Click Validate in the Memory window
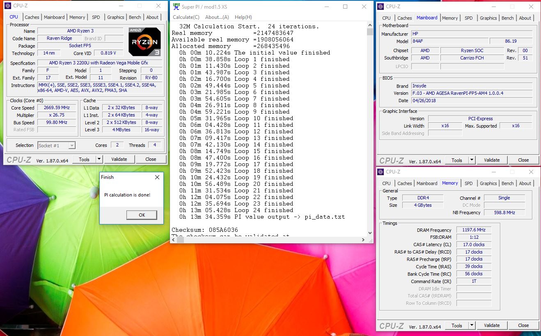 (x=492, y=325)
